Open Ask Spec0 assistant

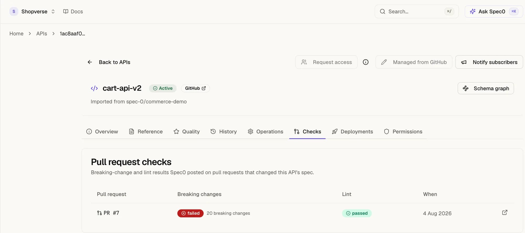pos(493,12)
